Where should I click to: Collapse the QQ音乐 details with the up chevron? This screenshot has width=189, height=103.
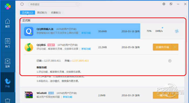[170, 61]
